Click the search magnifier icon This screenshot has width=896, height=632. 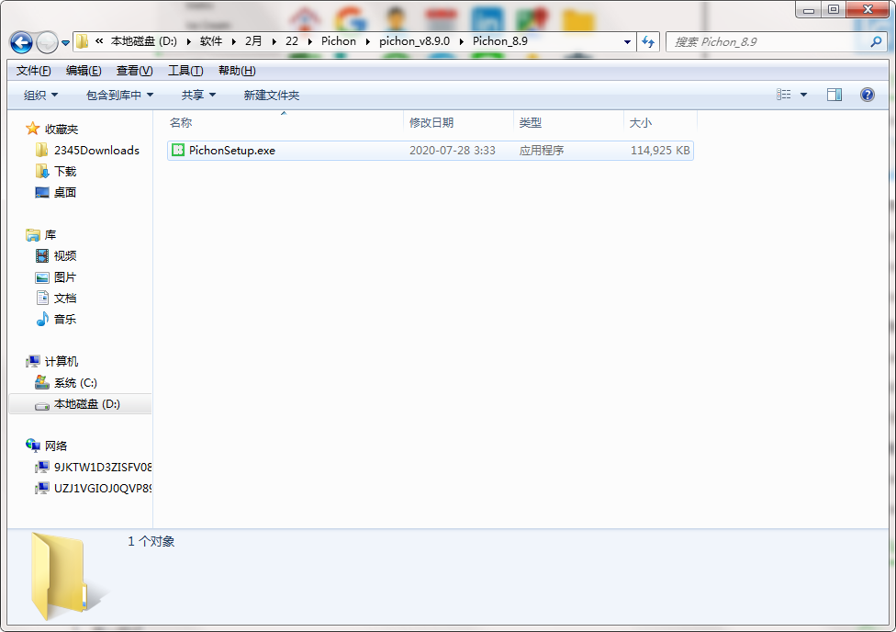click(876, 41)
